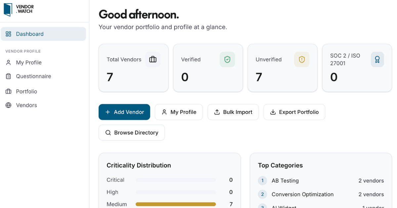
Task: Click the Medium criticality progress bar
Action: point(176,204)
